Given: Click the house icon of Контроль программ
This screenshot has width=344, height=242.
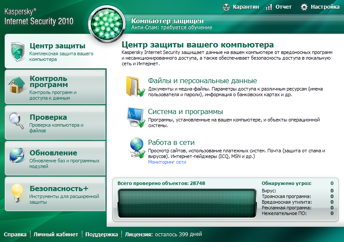Looking at the screenshot, I should click(17, 85).
